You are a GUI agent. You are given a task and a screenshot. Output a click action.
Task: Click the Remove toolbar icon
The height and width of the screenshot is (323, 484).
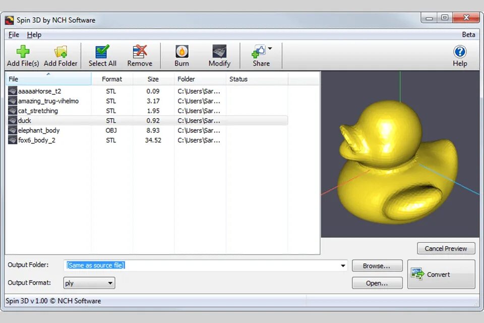pos(140,51)
